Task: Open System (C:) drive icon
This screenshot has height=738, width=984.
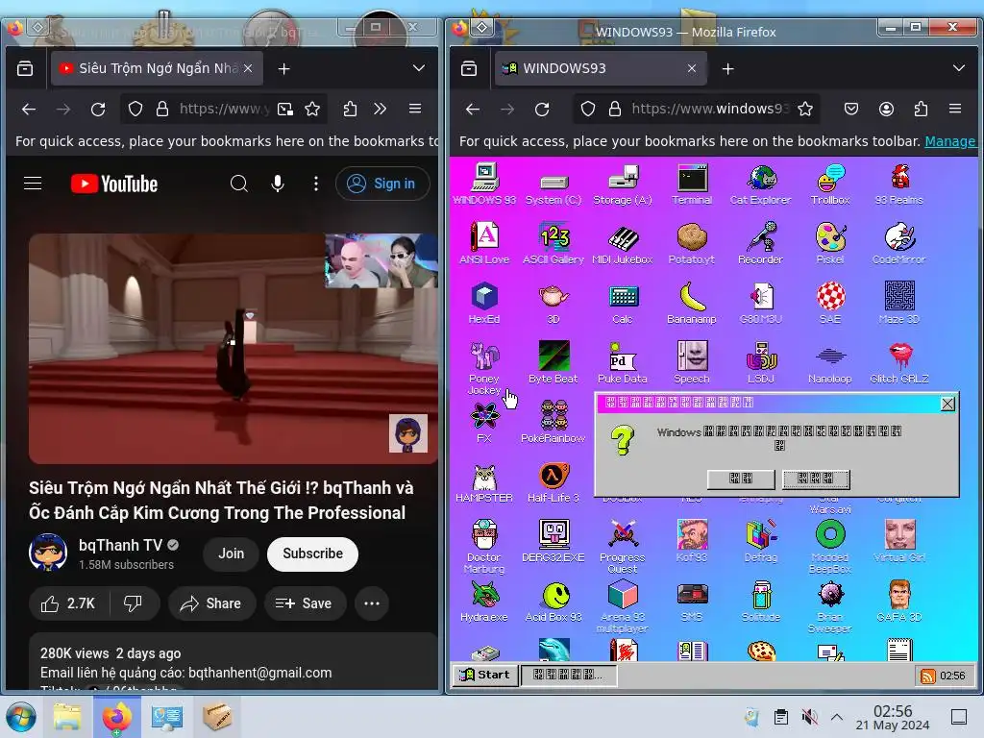Action: pos(553,187)
